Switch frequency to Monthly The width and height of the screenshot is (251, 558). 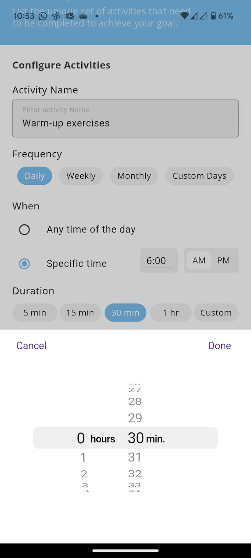(x=134, y=176)
